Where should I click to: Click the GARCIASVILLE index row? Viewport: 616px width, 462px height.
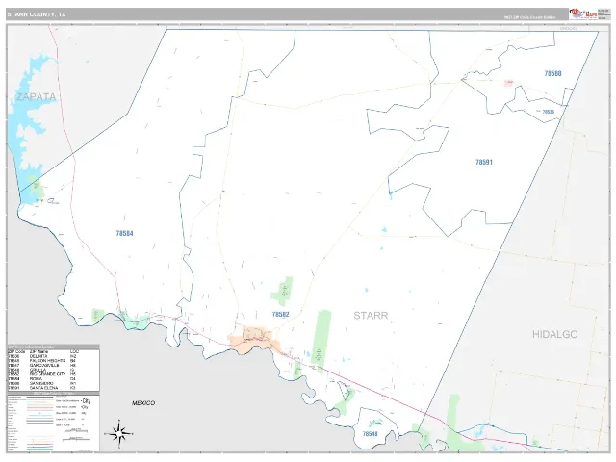point(53,366)
